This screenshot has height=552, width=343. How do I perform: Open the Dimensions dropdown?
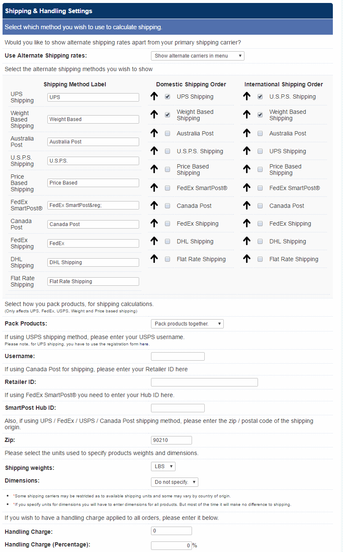pos(174,482)
